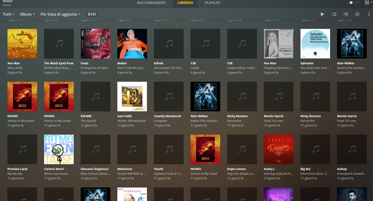373x201 pixels.
Task: Open the grid view mode selector
Action: click(368, 3)
